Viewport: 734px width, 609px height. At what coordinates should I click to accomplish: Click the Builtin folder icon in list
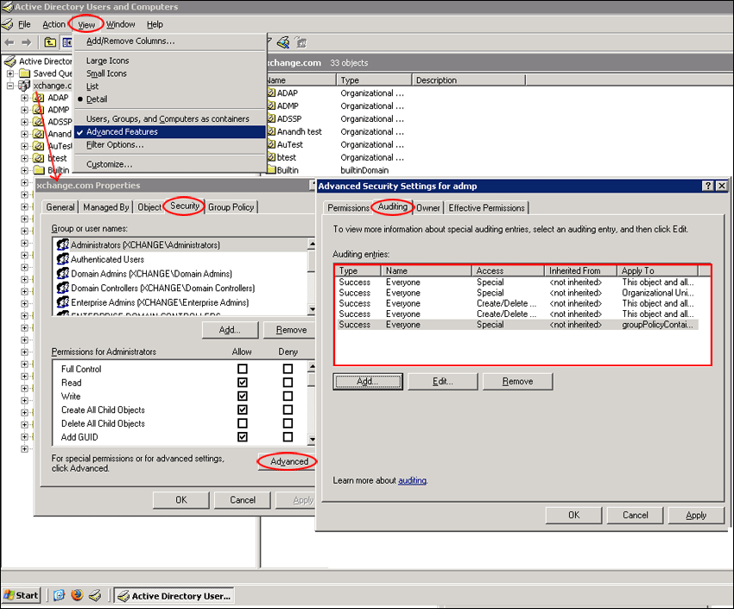[269, 170]
